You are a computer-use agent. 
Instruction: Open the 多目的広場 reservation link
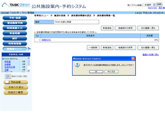[10, 67]
